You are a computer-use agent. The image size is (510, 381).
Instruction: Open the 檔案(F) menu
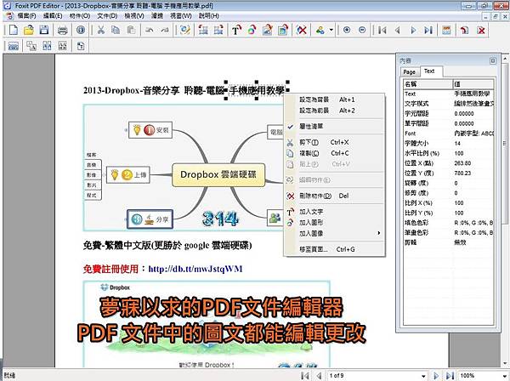(26, 15)
